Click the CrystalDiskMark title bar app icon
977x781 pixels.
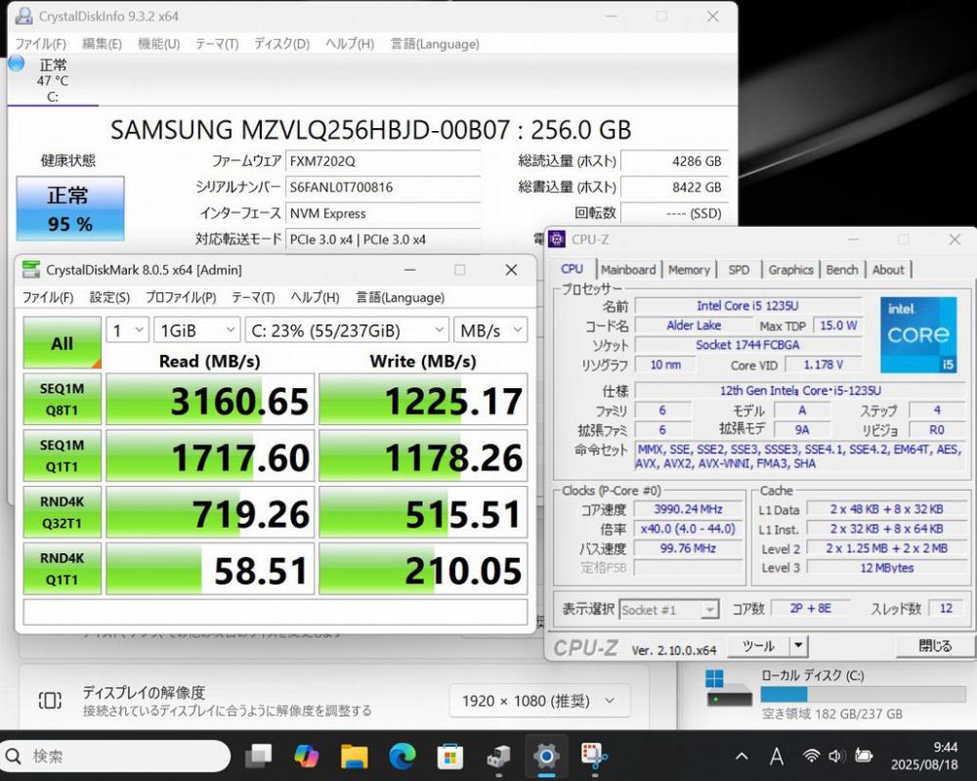tap(30, 269)
